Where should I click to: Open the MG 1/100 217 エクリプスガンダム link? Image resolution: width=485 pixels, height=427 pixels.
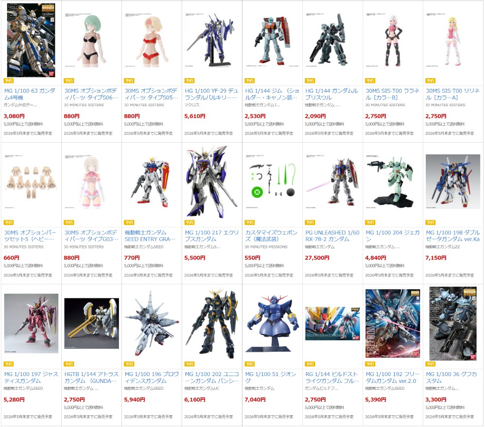pyautogui.click(x=212, y=236)
